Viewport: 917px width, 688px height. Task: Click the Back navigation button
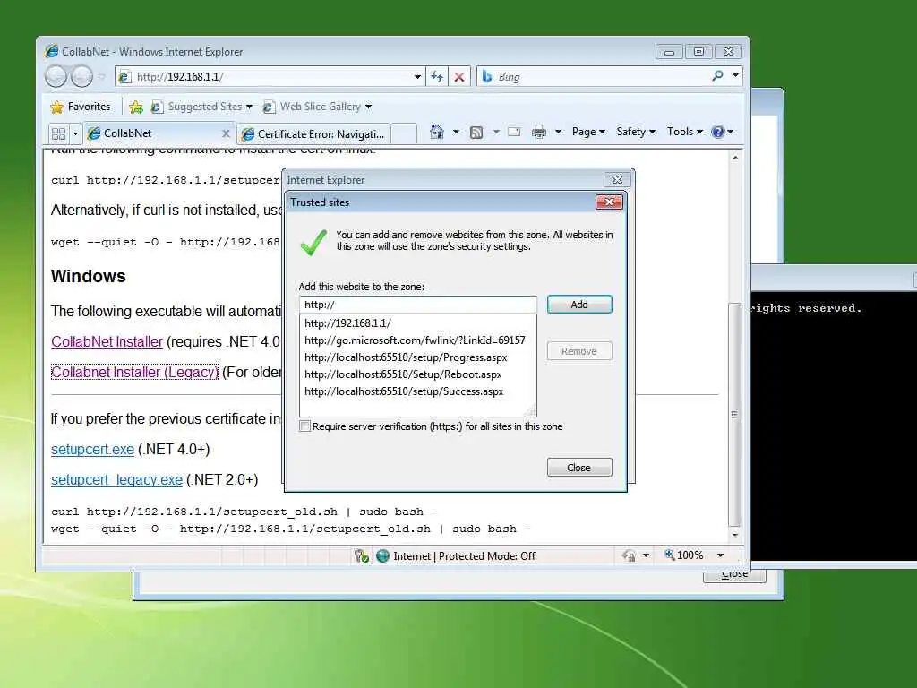coord(56,77)
